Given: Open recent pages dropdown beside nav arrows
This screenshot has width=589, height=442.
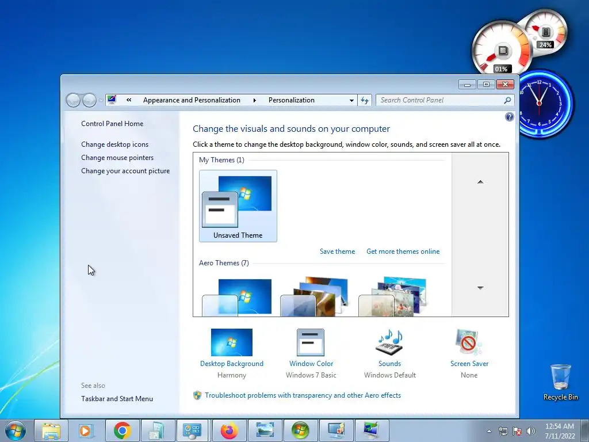Looking at the screenshot, I should click(101, 100).
